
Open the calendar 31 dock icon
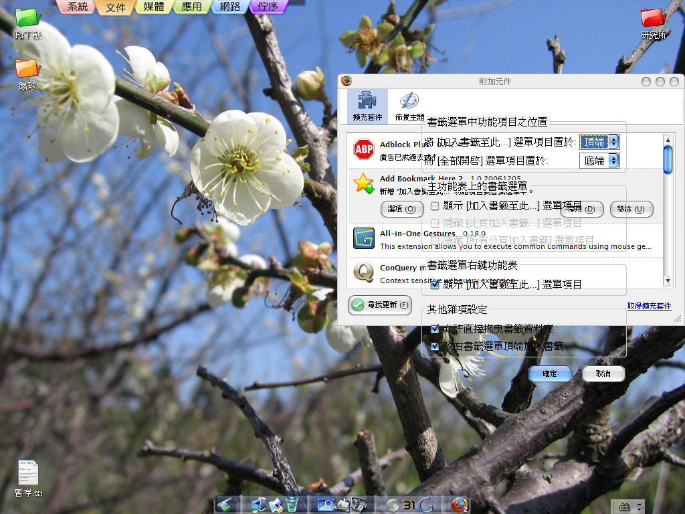(409, 505)
